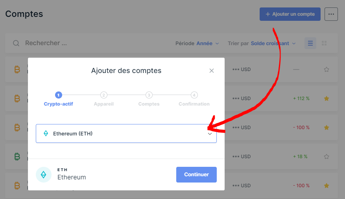The width and height of the screenshot is (345, 199).
Task: Unstar the account showing +112 %
Action: click(x=326, y=99)
